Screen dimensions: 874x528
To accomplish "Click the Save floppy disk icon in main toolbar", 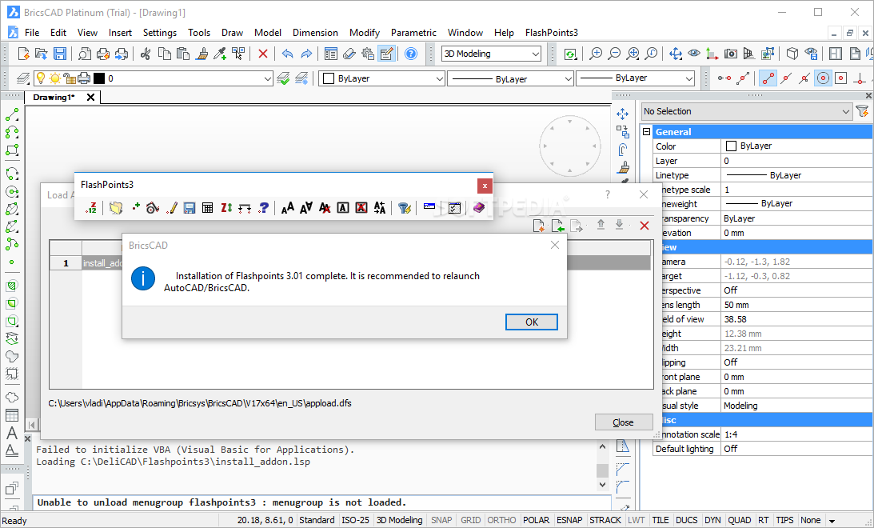I will click(60, 54).
